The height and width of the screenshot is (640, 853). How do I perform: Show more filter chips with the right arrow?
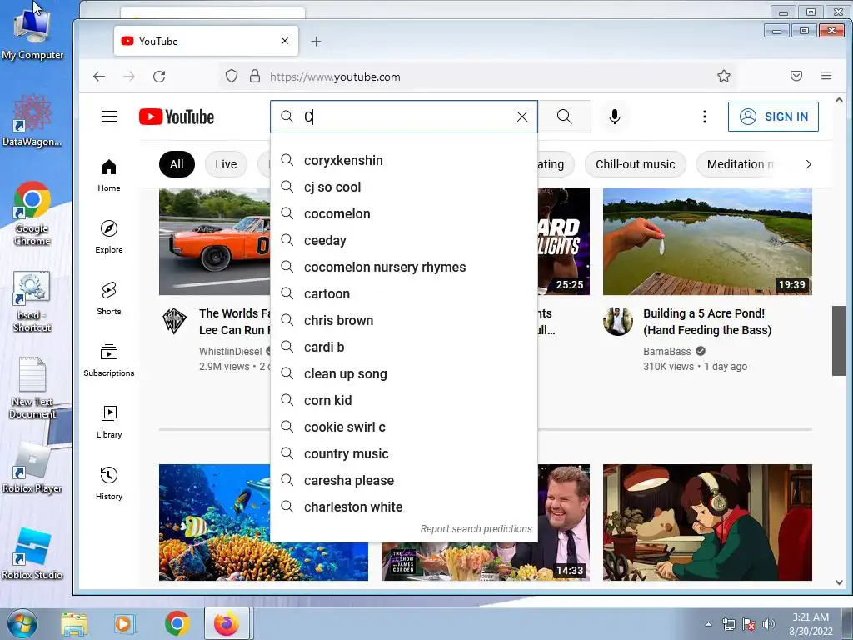808,164
